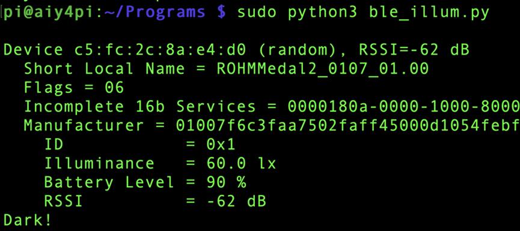Click the Dark! output message
Screen dimensions: 520x231
click(x=28, y=220)
